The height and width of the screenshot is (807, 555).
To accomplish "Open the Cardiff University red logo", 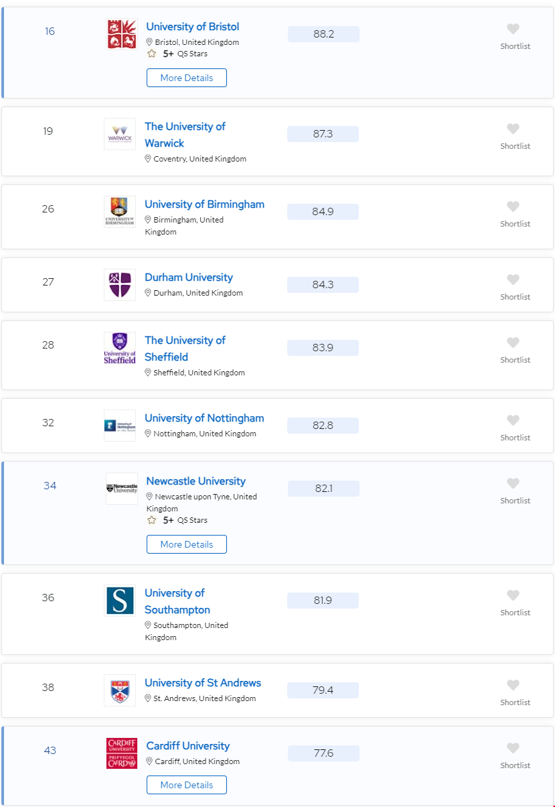I will (x=121, y=753).
